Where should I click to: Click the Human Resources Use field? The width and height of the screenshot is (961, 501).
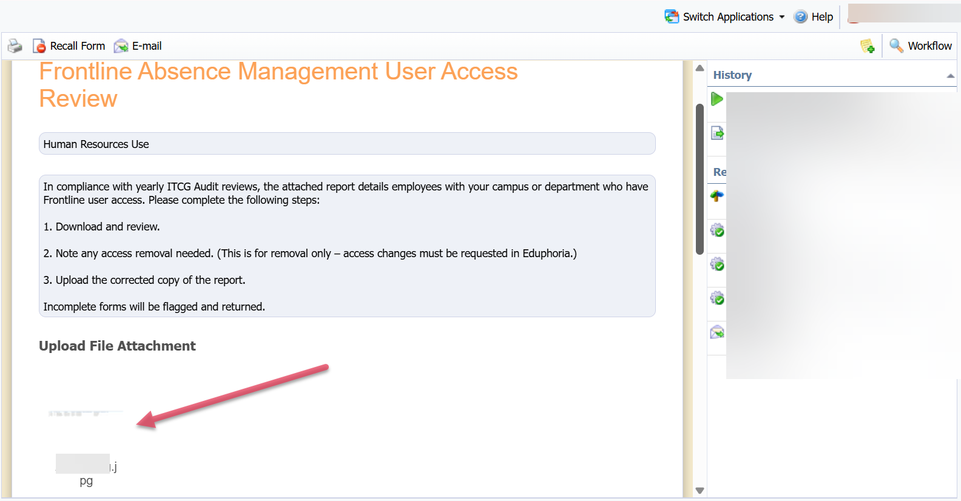click(x=347, y=144)
